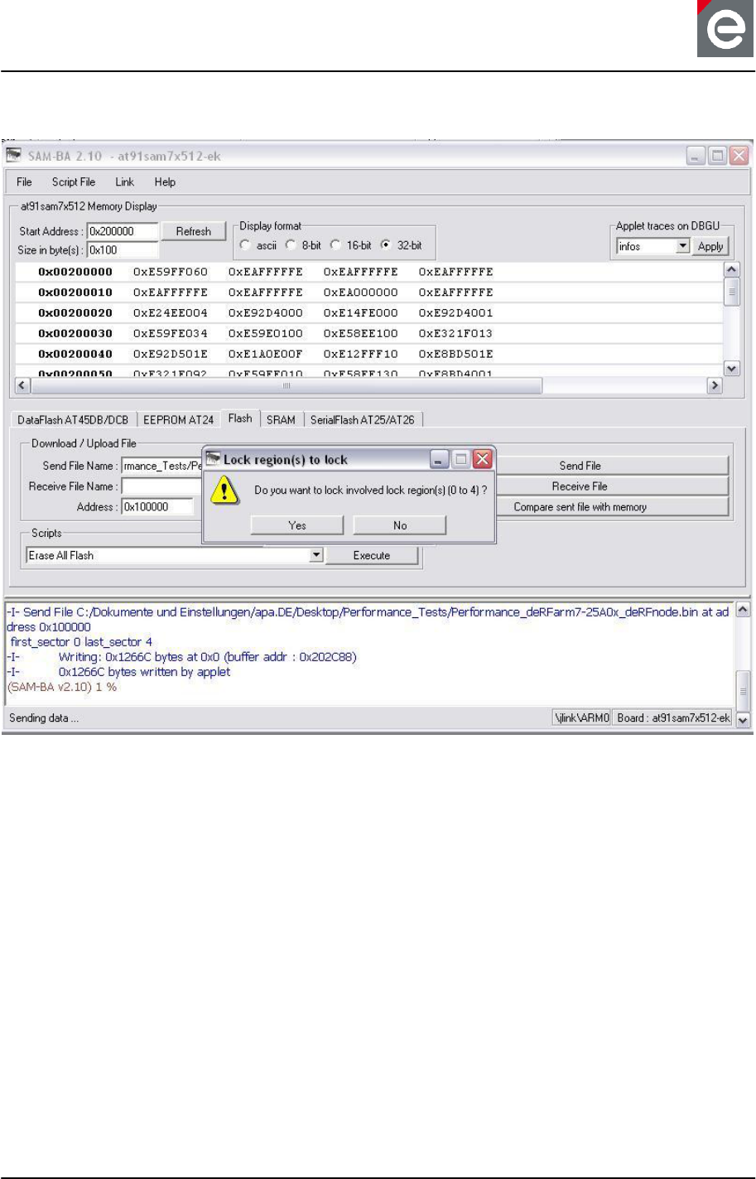Click memory table horizontal scrollbar thumb

[287, 386]
